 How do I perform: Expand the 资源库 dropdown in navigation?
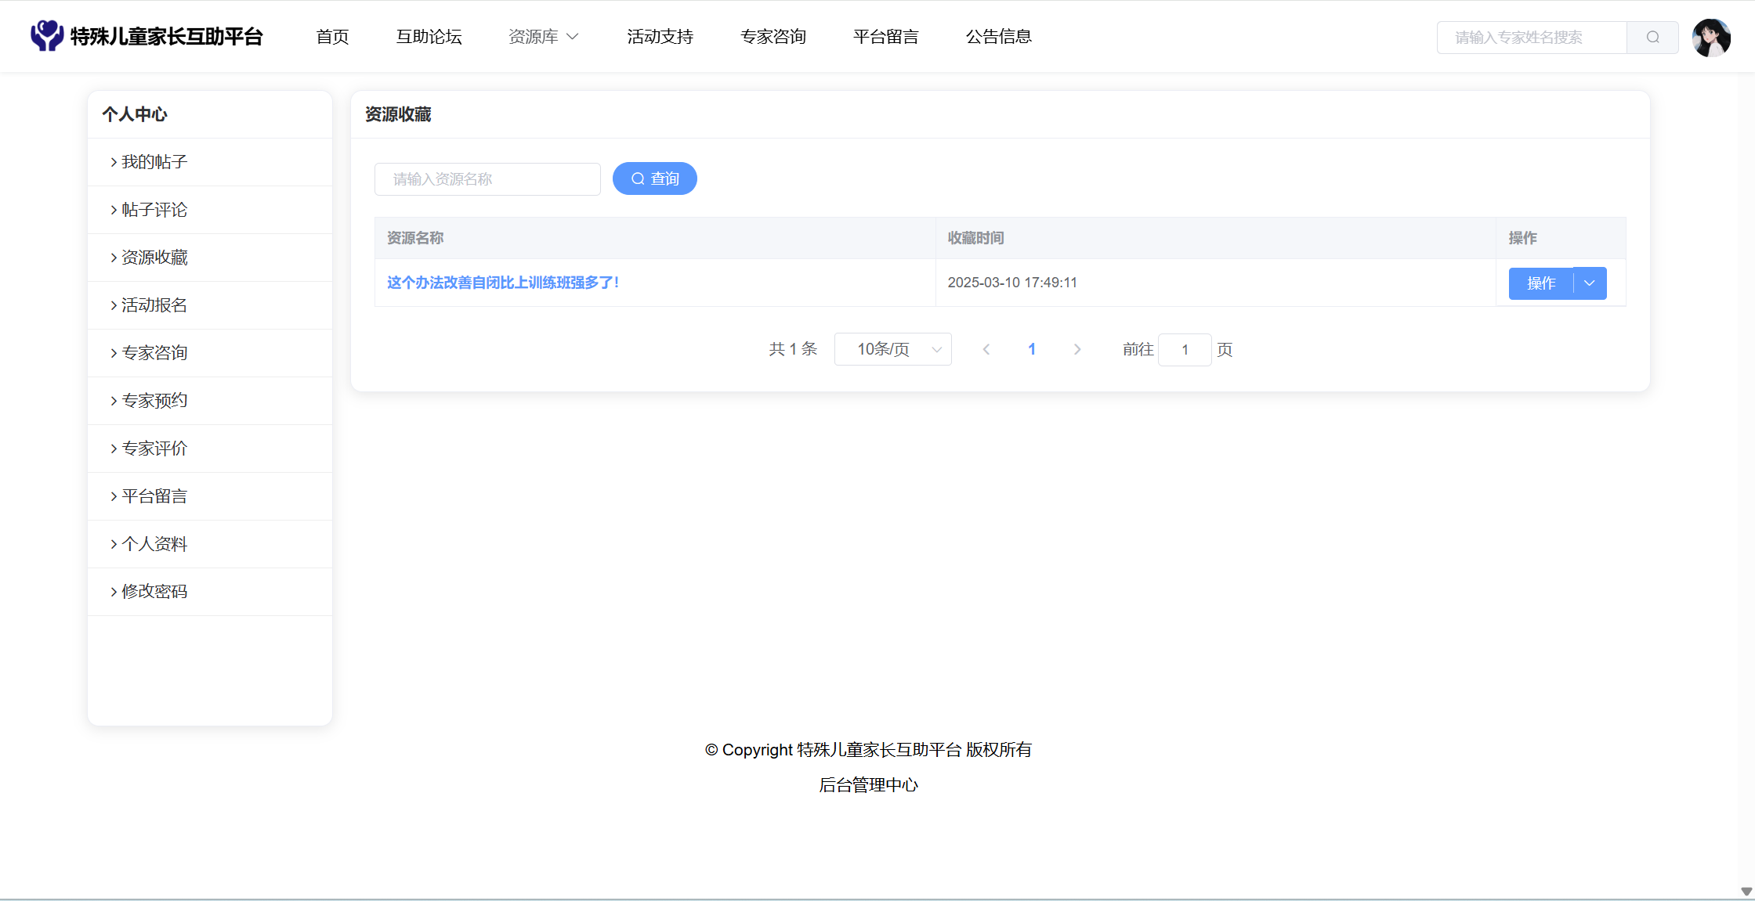pyautogui.click(x=543, y=37)
